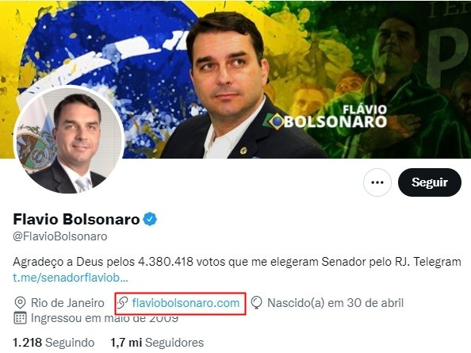Viewport: 471px width, 353px height.
Task: Click the chain link icon beside website
Action: click(123, 303)
